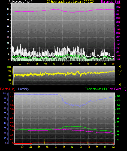Image resolution: width=127 pixels, height=151 pixels.
Task: Click the 'Barometer (.in)' axis title
Action: [x=110, y=2]
